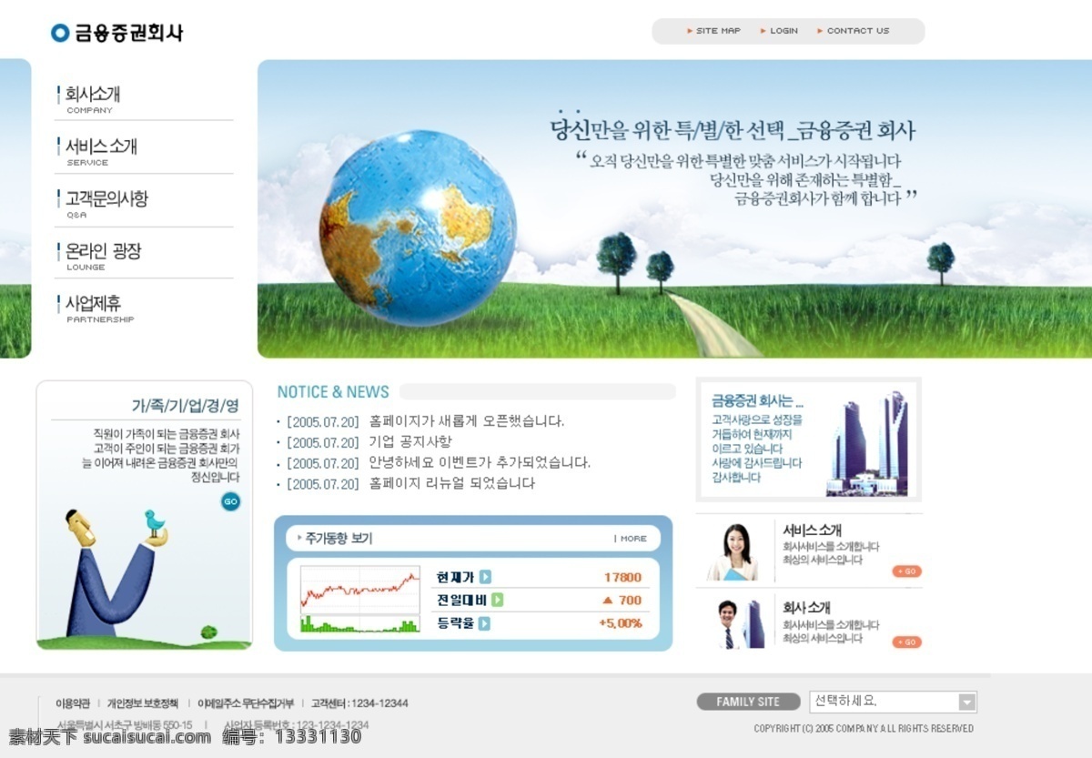The height and width of the screenshot is (758, 1092).
Task: Click the round GO icon in family management box
Action: tap(231, 501)
